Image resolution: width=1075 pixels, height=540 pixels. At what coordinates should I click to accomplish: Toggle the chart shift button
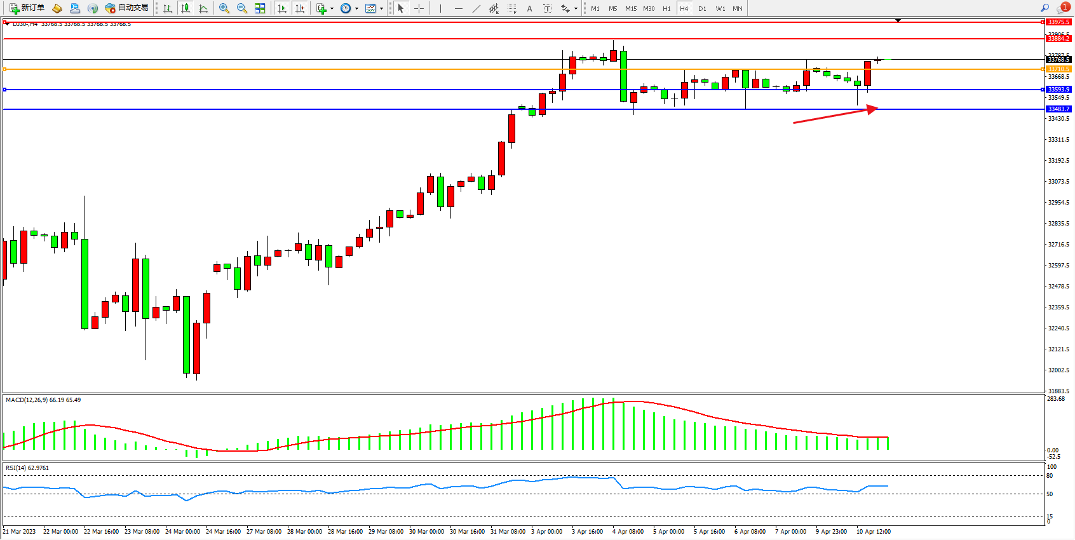[300, 8]
